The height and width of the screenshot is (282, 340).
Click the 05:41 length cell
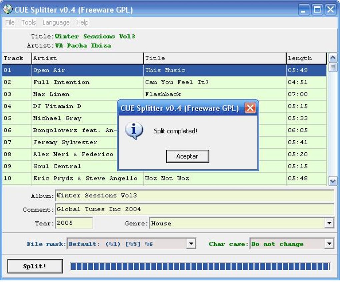pos(306,142)
